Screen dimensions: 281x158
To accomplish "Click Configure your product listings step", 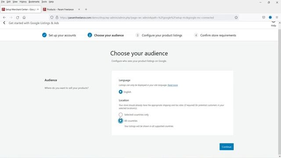I will pos(162,35).
